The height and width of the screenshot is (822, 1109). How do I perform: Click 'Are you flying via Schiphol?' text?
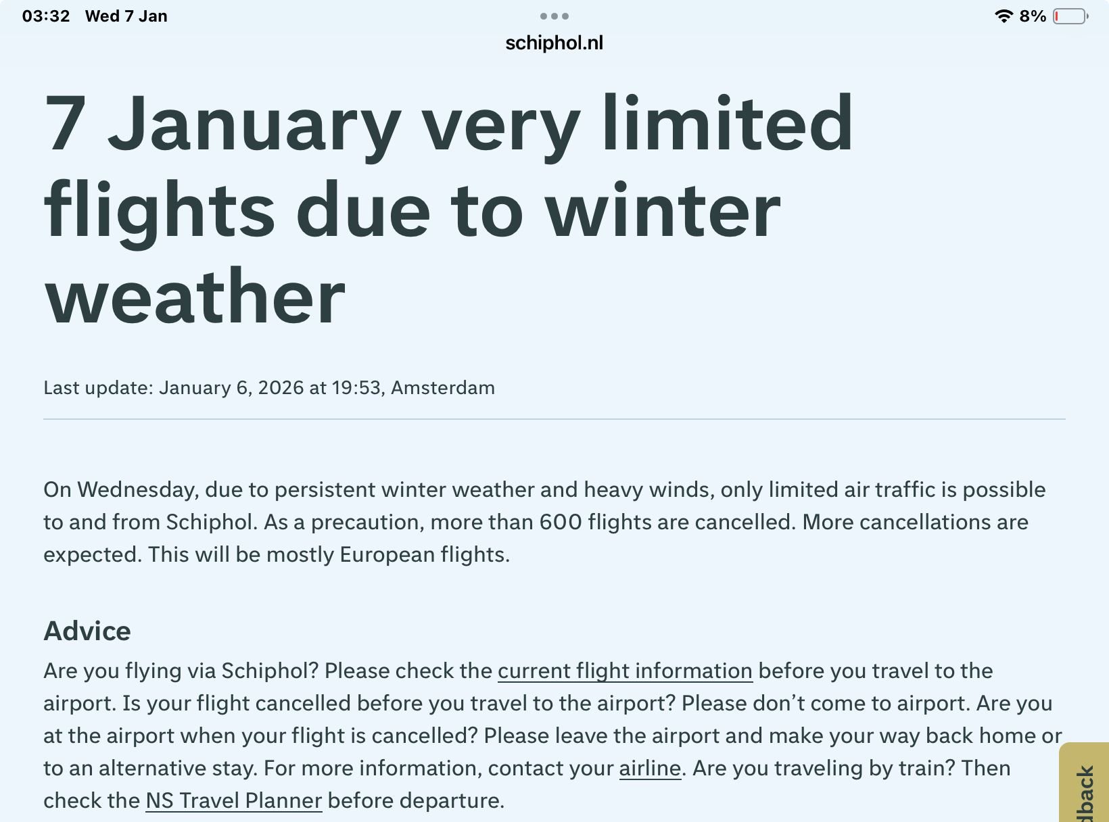(181, 671)
